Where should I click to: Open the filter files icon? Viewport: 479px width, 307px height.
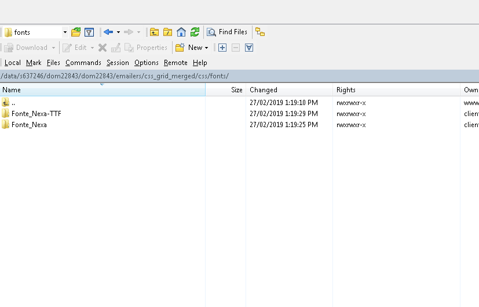click(x=89, y=32)
